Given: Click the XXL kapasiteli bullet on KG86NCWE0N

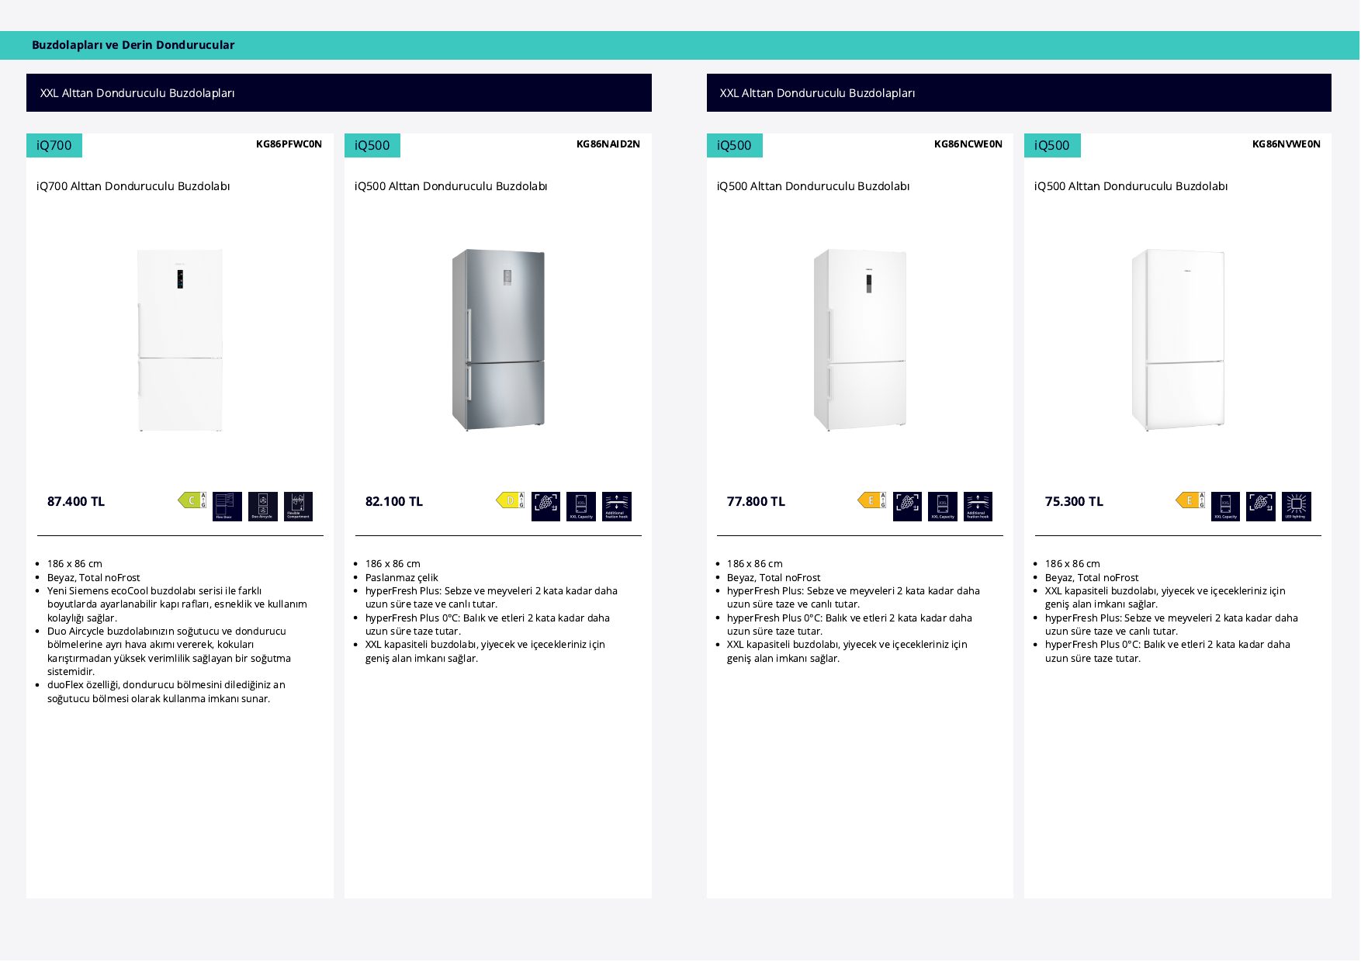Looking at the screenshot, I should pyautogui.click(x=847, y=652).
